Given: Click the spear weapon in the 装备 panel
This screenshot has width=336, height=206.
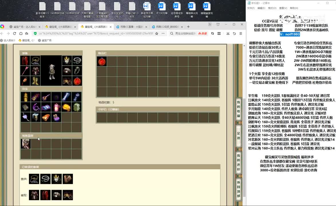Looking at the screenshot, I should (x=25, y=71).
